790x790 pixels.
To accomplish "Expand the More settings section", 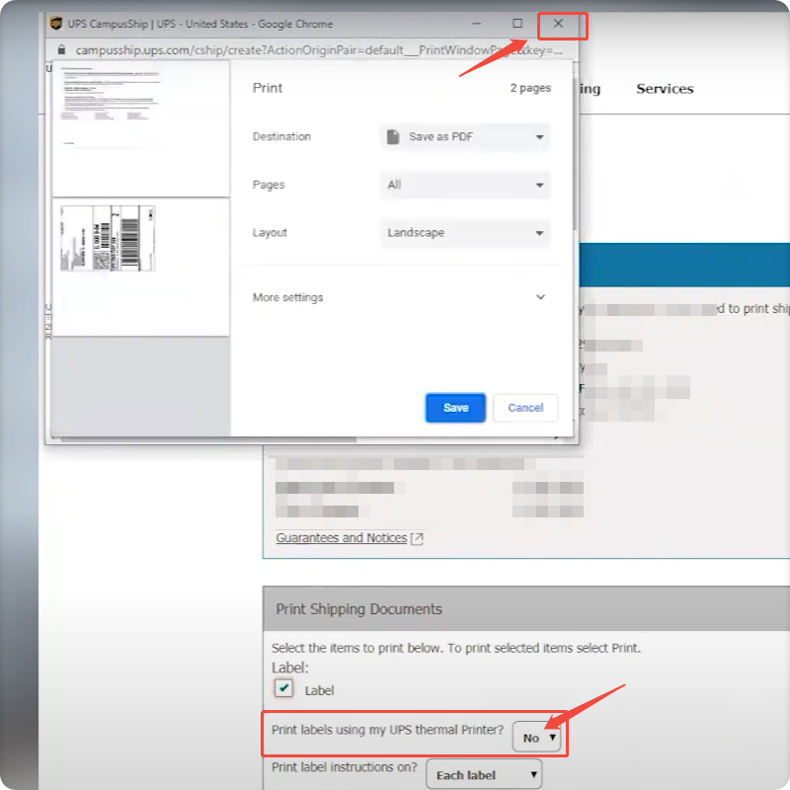I will tap(399, 297).
